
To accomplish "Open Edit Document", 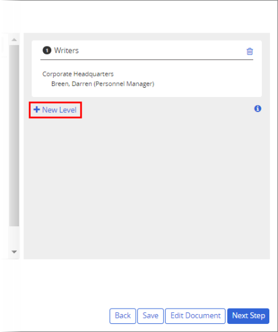I will tap(195, 316).
